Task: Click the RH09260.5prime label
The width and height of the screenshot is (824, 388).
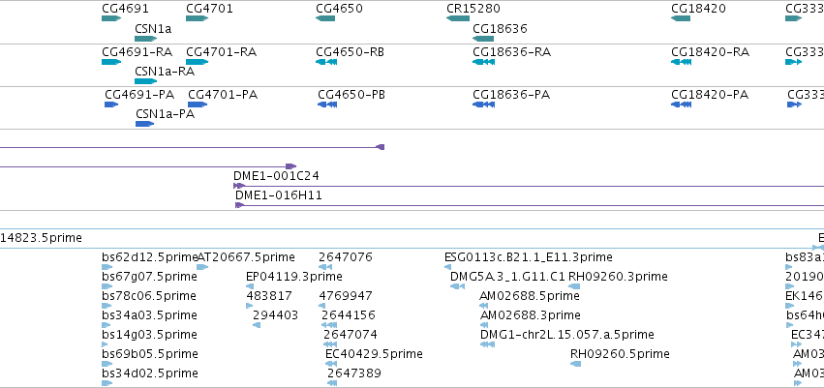Action: point(620,354)
